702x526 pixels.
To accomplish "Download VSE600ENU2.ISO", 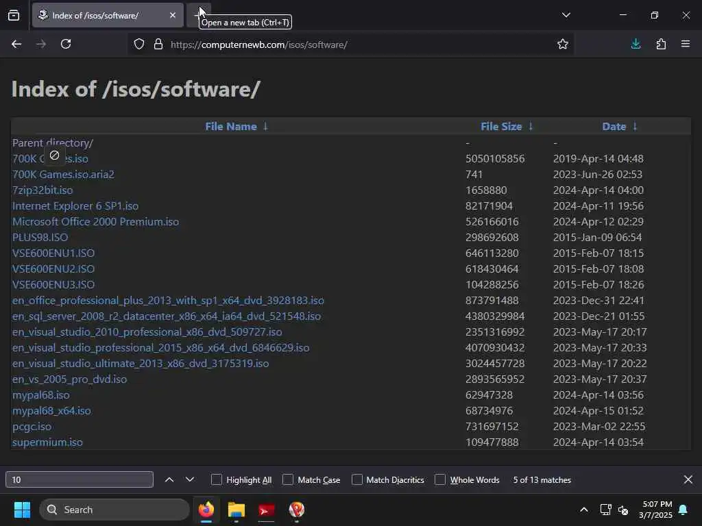I will (x=53, y=268).
